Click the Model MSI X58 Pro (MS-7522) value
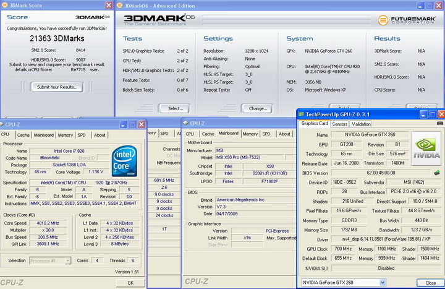Viewport: 445px width, 289px height. (250, 157)
